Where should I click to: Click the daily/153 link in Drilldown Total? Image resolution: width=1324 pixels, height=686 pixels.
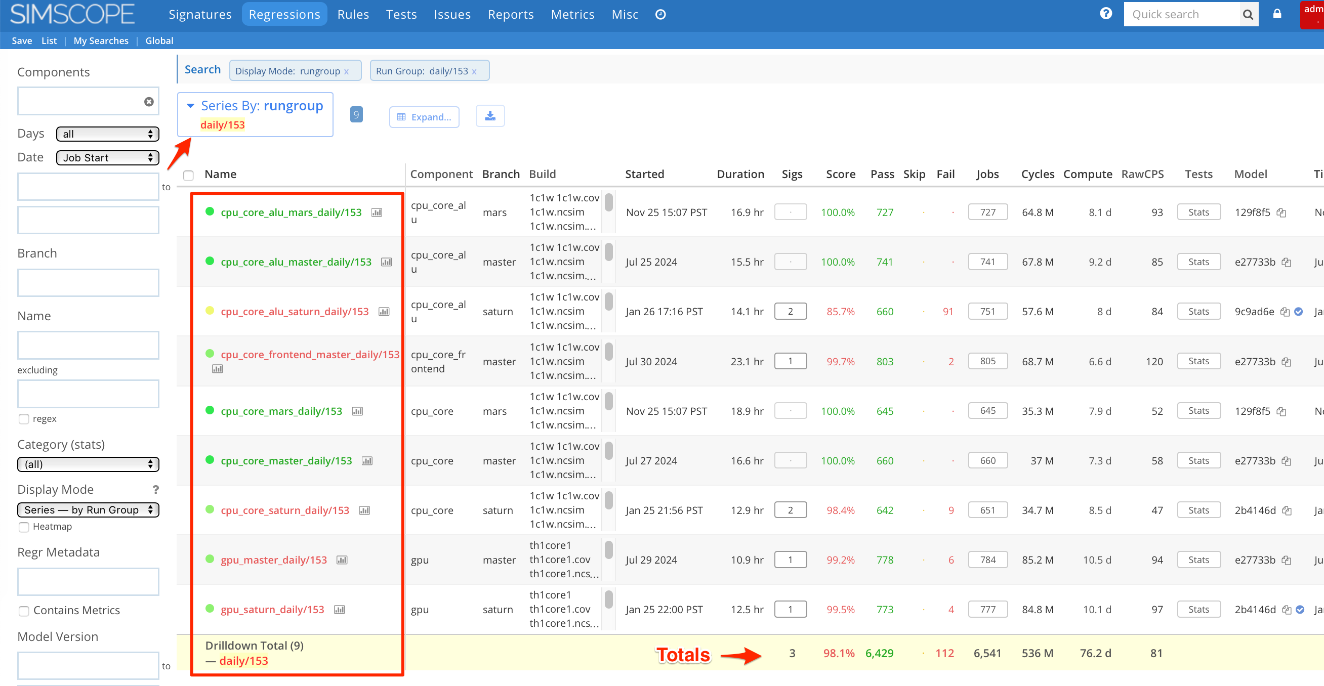[243, 661]
